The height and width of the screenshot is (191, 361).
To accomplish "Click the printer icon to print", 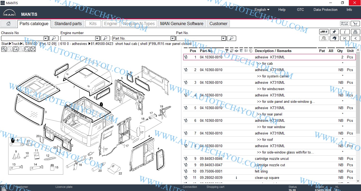I will coord(355,32).
